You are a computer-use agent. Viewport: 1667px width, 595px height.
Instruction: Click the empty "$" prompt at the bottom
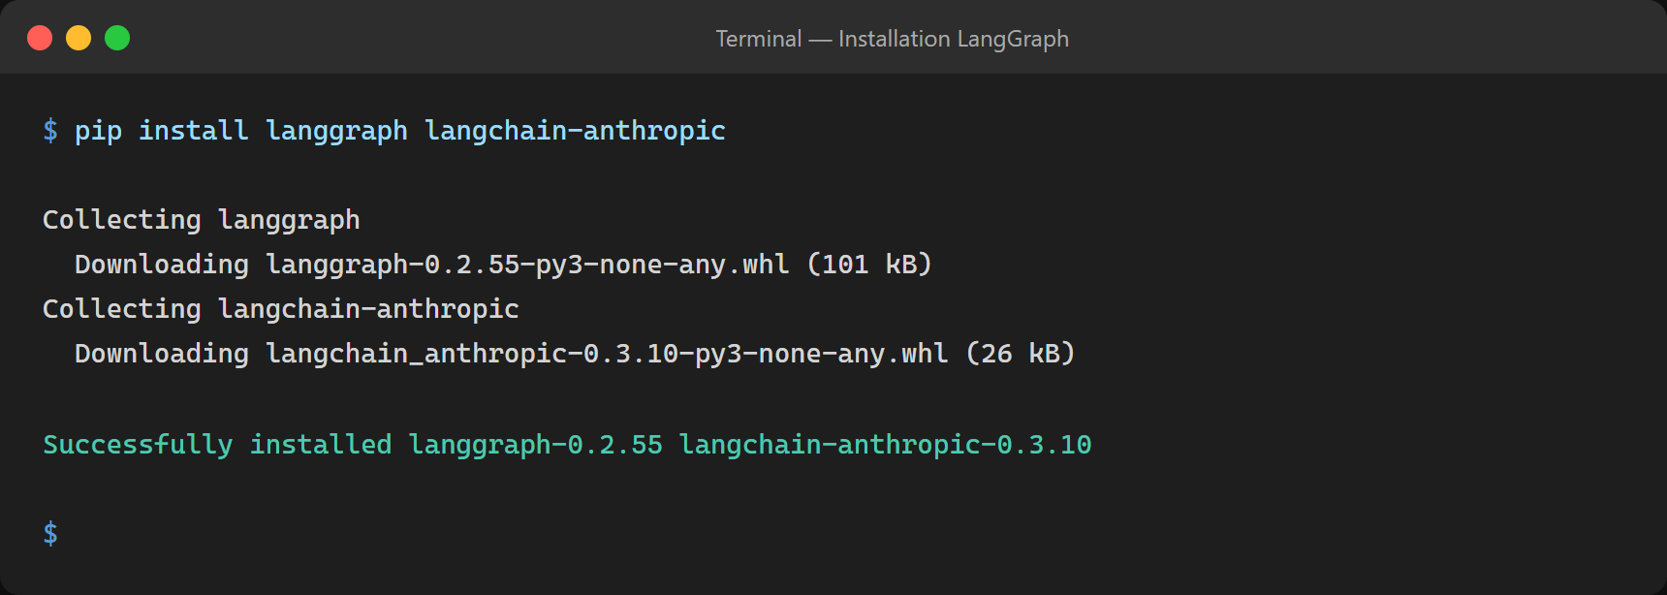pyautogui.click(x=50, y=534)
